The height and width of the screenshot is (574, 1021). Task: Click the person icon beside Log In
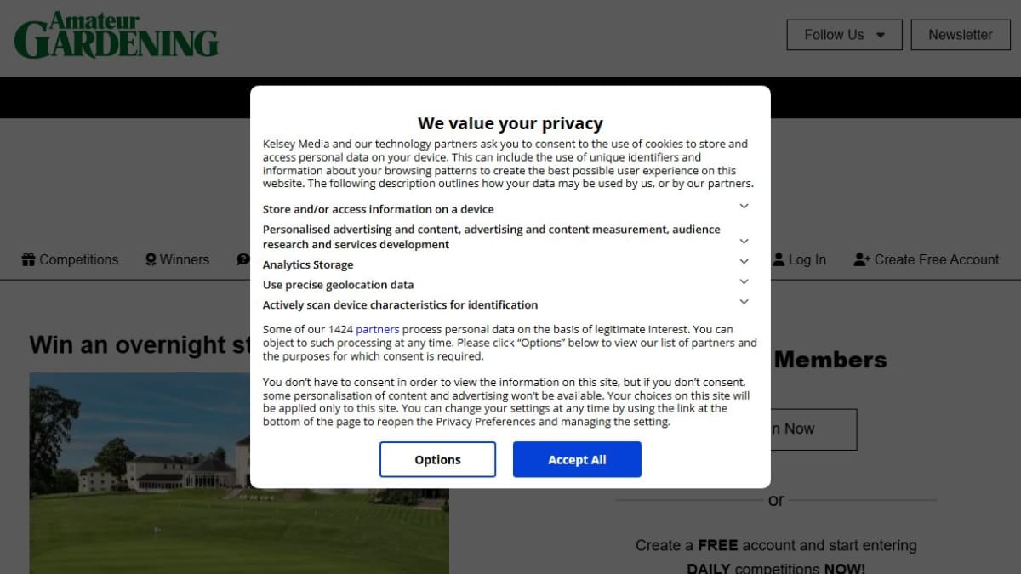point(779,259)
